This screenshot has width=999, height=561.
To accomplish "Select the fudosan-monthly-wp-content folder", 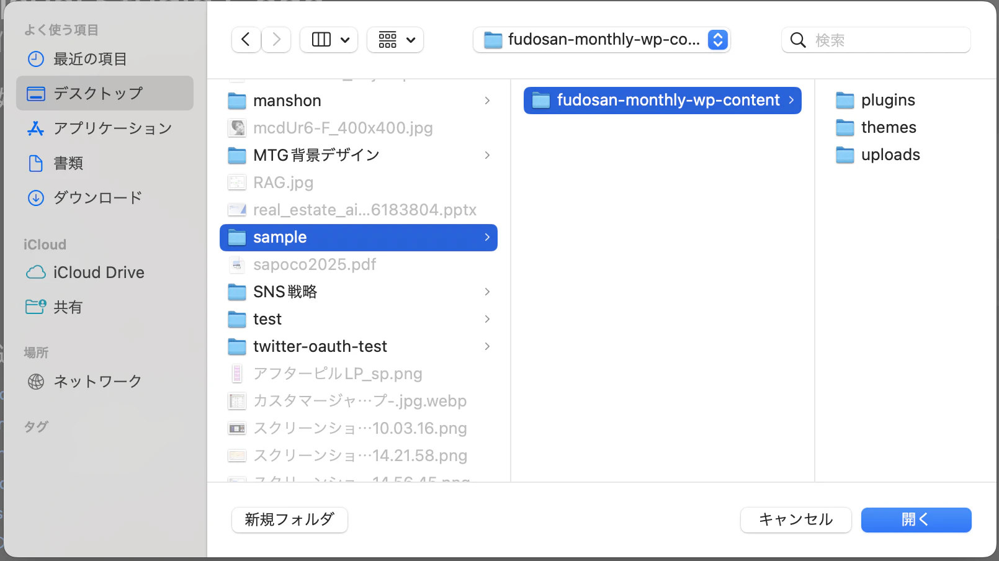I will point(663,100).
